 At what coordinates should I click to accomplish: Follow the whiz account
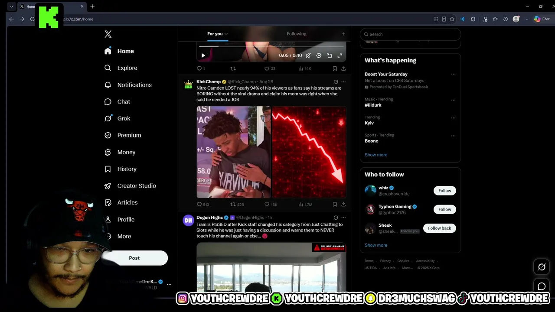pos(444,191)
